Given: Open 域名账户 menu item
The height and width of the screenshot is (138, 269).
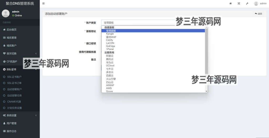Looking at the screenshot, I should (x=20, y=46).
